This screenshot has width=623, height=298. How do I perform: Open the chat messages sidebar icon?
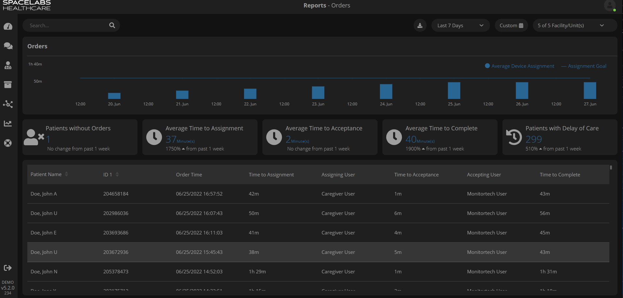pyautogui.click(x=8, y=46)
